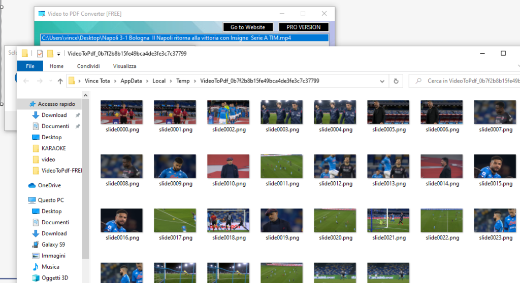Viewport: 520px width, 283px height.
Task: Expand the address bar history dropdown
Action: [x=382, y=81]
